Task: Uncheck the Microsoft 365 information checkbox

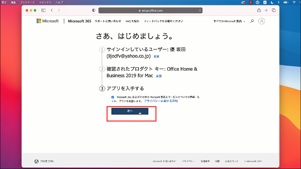Action: pyautogui.click(x=113, y=97)
